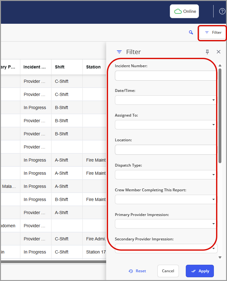Sort by the Station column header
Viewport: 227px width, 281px height.
94,67
